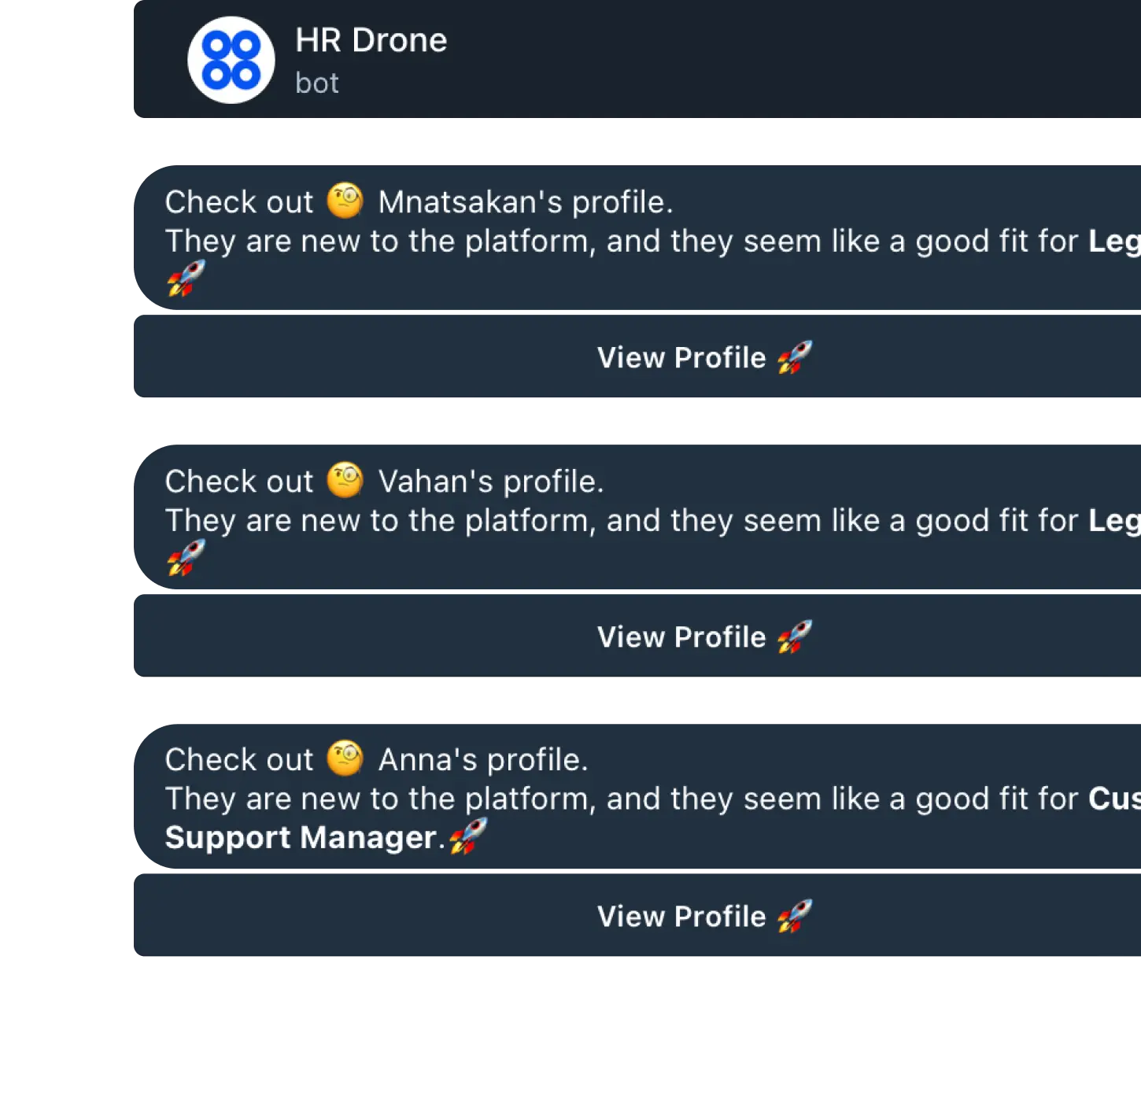This screenshot has height=1111, width=1141.
Task: Click the monocle emoji beside Anna's name
Action: (345, 759)
